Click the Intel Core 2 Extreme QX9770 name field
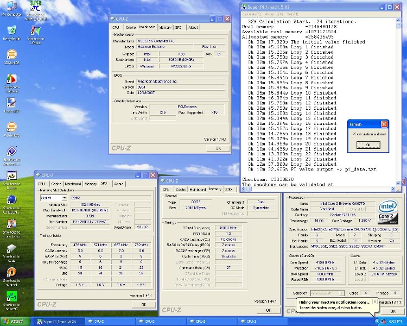 tap(342, 204)
